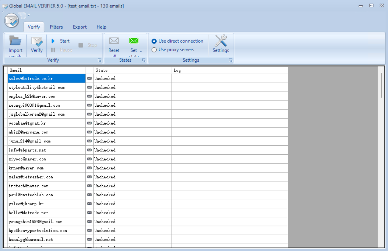Click envelope state icon for styleutility@hotmail.com
388x251 pixels.
(x=89, y=87)
